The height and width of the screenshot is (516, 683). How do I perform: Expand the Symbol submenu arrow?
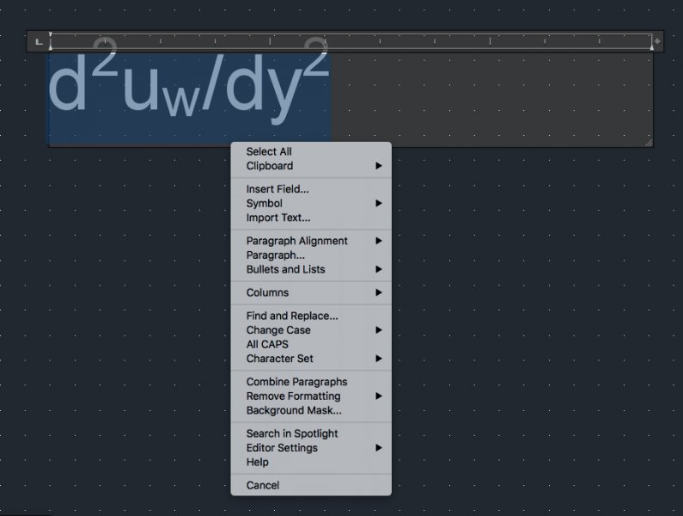coord(379,203)
